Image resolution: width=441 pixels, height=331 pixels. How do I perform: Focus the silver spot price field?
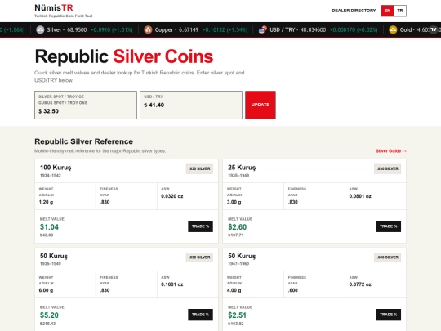tap(86, 105)
